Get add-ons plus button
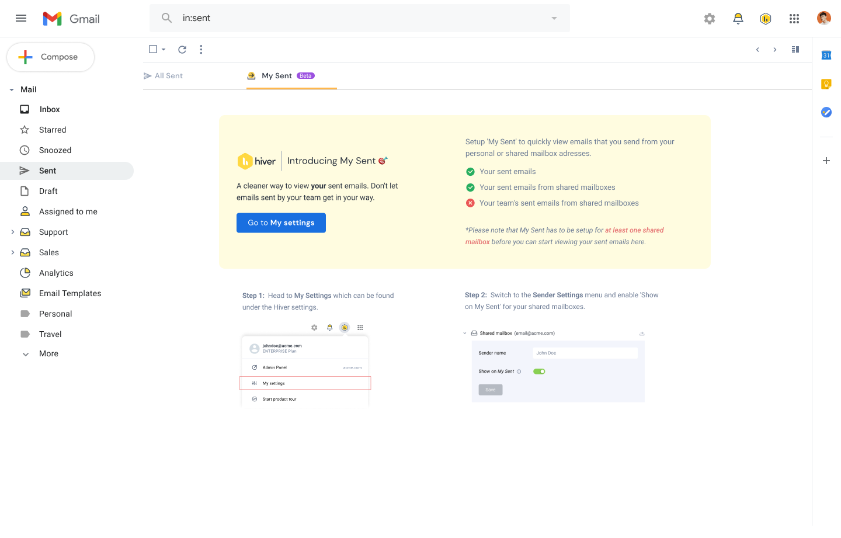This screenshot has width=841, height=538. (826, 161)
